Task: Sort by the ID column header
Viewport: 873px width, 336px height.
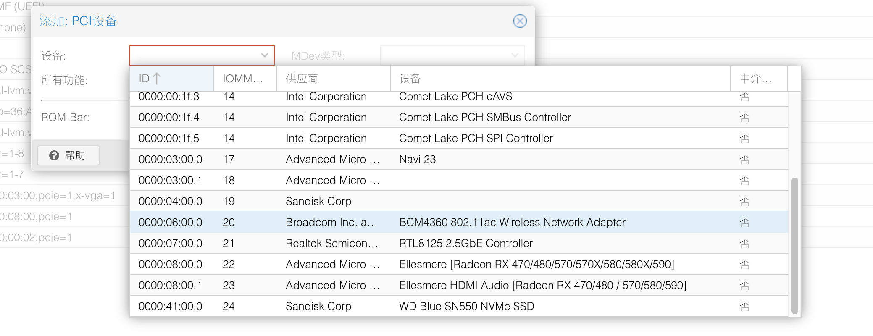Action: pyautogui.click(x=172, y=79)
